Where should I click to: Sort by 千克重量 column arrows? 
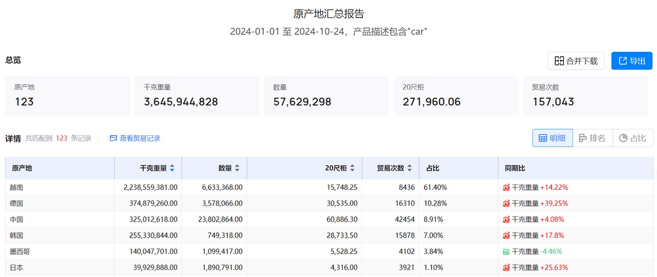pos(172,169)
